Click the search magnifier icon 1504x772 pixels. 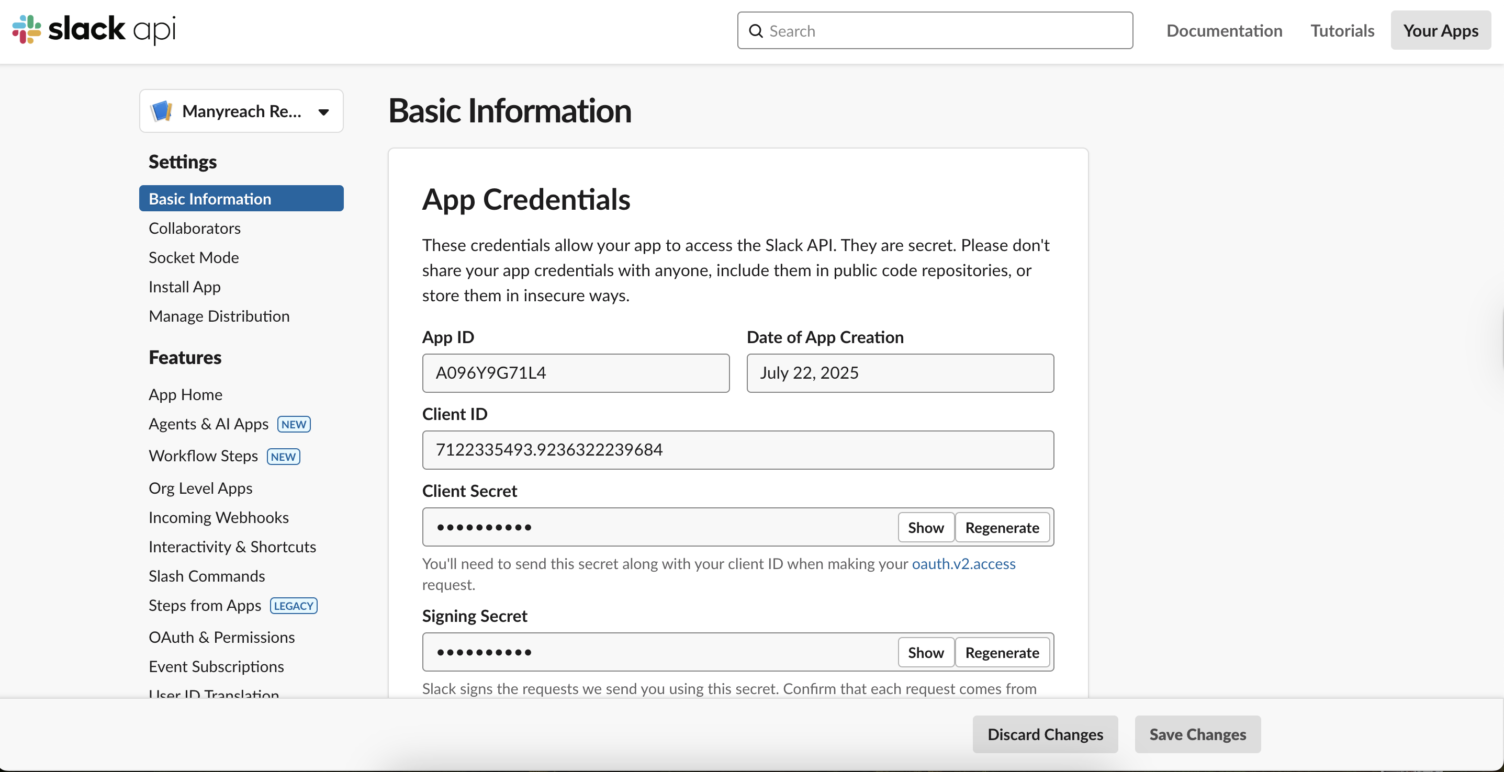(756, 31)
